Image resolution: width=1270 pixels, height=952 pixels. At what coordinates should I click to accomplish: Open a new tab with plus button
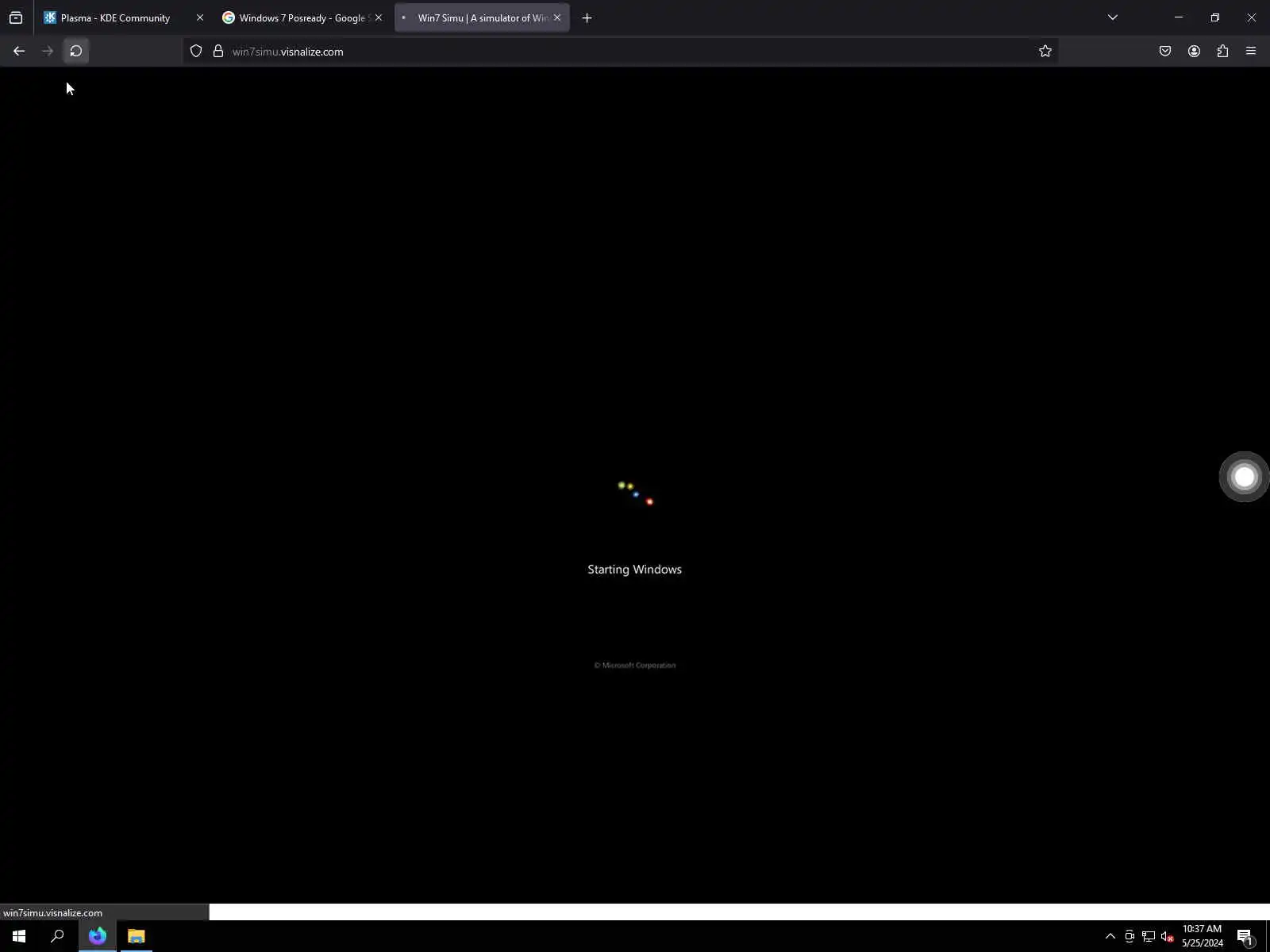pos(587,17)
